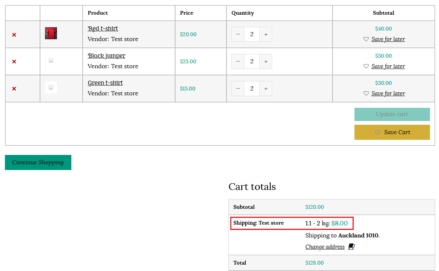Viewport: 439px width, 271px height.
Task: Click the 'Auckland 1010' shipping destination text
Action: [x=358, y=236]
